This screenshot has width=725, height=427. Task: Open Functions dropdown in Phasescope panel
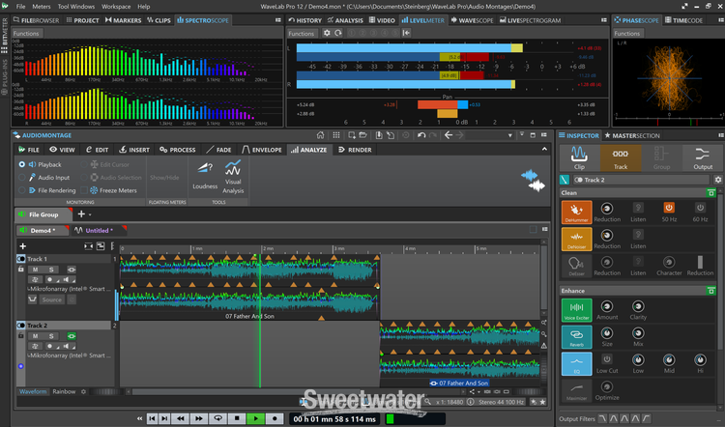627,33
